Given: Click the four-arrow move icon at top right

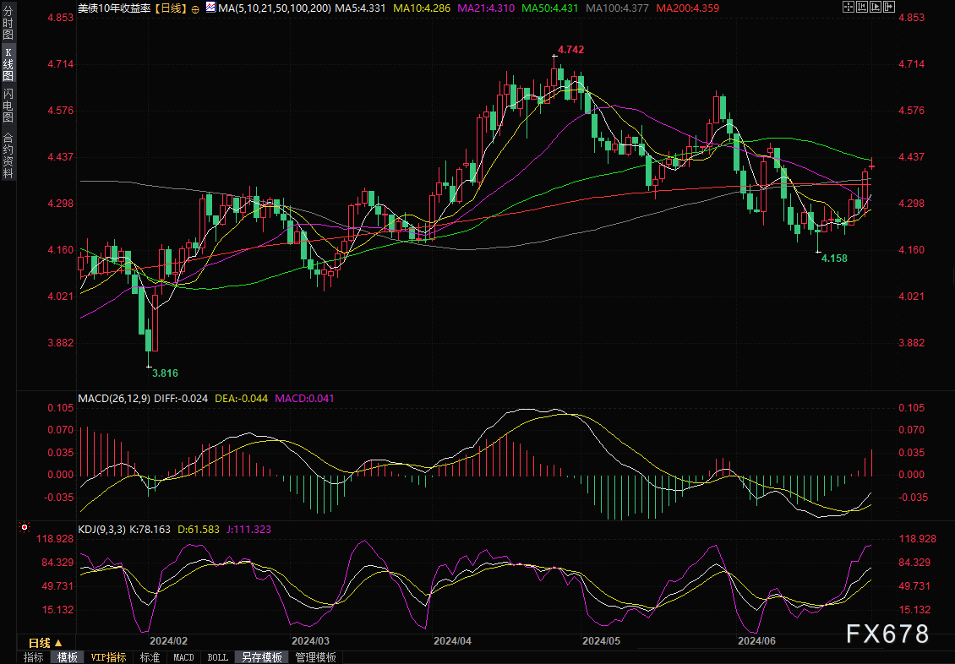Looking at the screenshot, I should 849,8.
